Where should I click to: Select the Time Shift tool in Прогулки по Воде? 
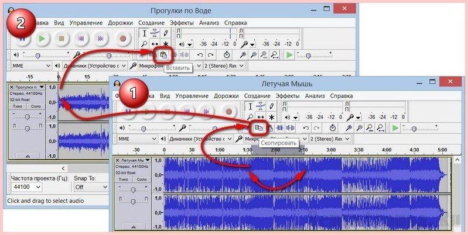[155, 43]
